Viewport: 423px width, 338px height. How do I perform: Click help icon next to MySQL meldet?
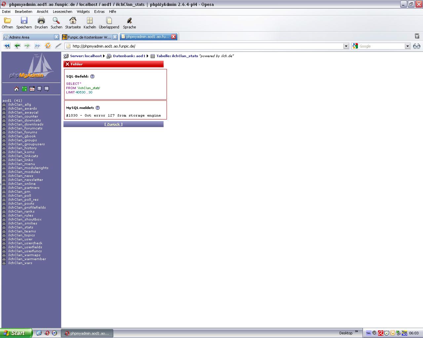click(97, 108)
